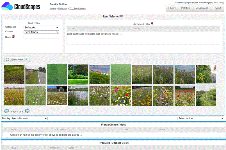Open the Categories dropdown showing Softworks
The image size is (226, 150).
[x=41, y=28]
